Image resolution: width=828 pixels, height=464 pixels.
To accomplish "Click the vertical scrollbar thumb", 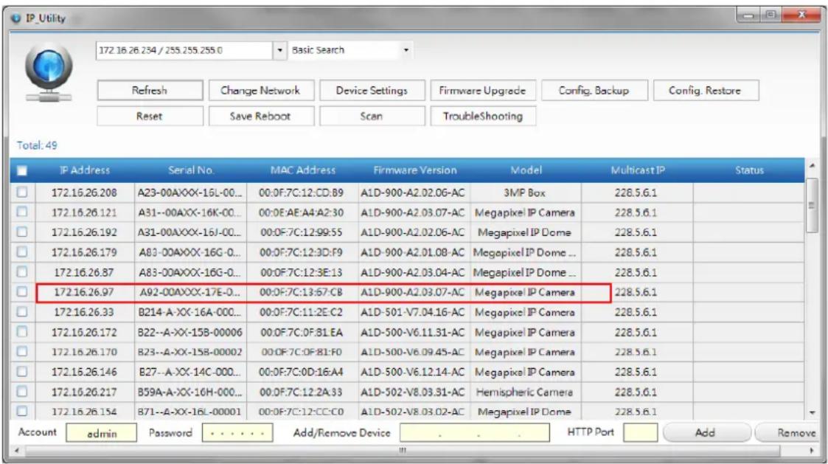I will (813, 205).
